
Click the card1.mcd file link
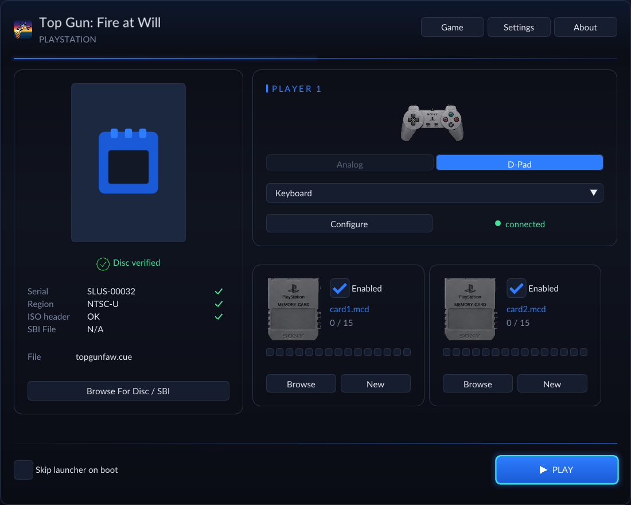point(349,309)
